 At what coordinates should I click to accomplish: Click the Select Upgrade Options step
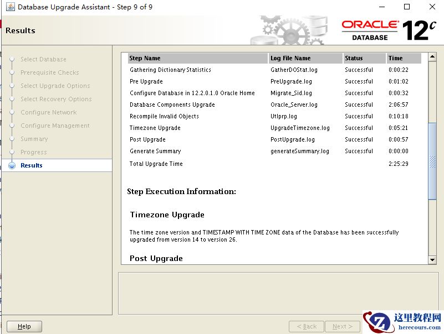[x=55, y=86]
